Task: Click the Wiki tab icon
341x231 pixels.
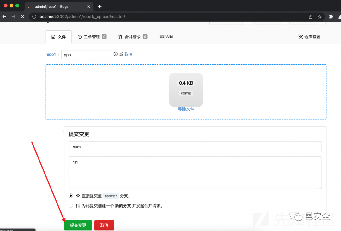Action: point(162,37)
